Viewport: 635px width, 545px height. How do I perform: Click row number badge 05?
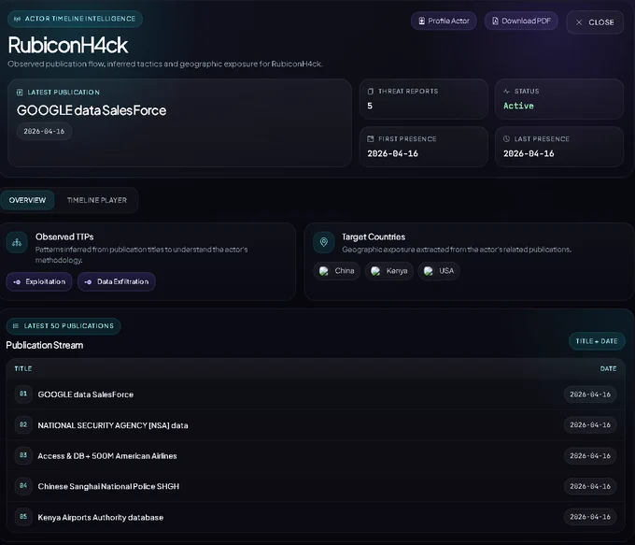pyautogui.click(x=23, y=517)
